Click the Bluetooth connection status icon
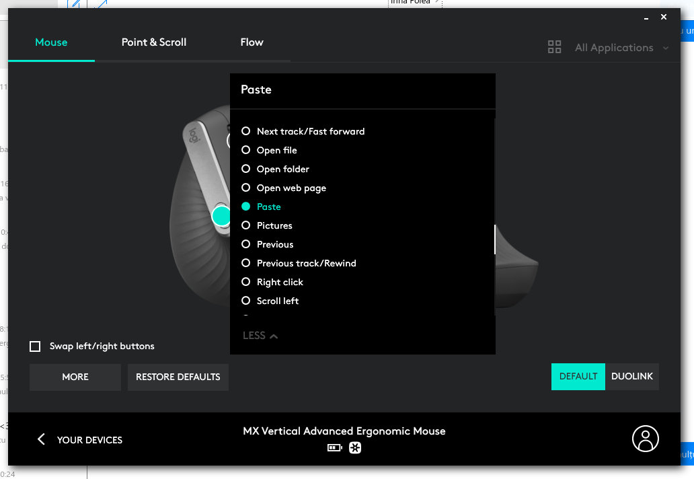 coord(355,448)
